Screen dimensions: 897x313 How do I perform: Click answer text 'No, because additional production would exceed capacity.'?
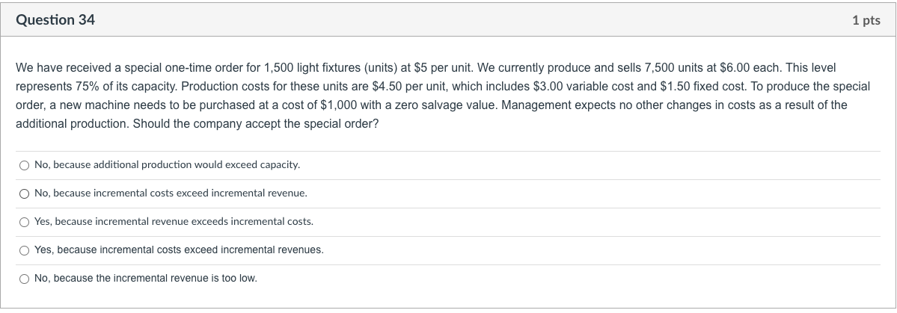point(167,164)
